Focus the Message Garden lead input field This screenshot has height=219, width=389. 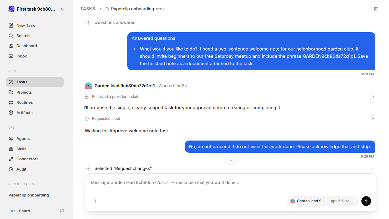click(x=231, y=182)
